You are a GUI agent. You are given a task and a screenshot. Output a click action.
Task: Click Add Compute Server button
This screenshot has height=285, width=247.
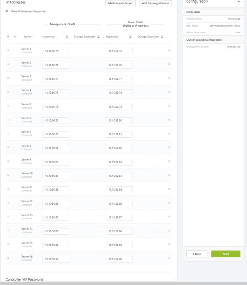[120, 3]
